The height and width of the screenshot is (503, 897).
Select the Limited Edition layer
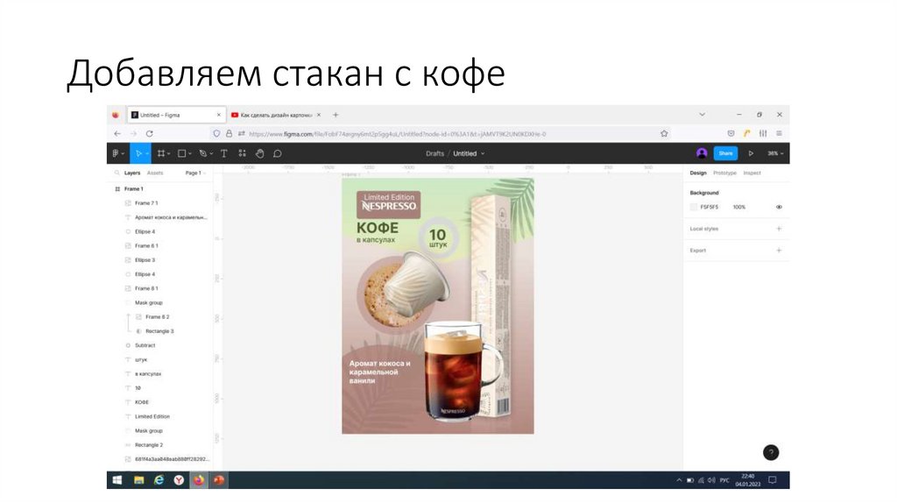point(152,416)
